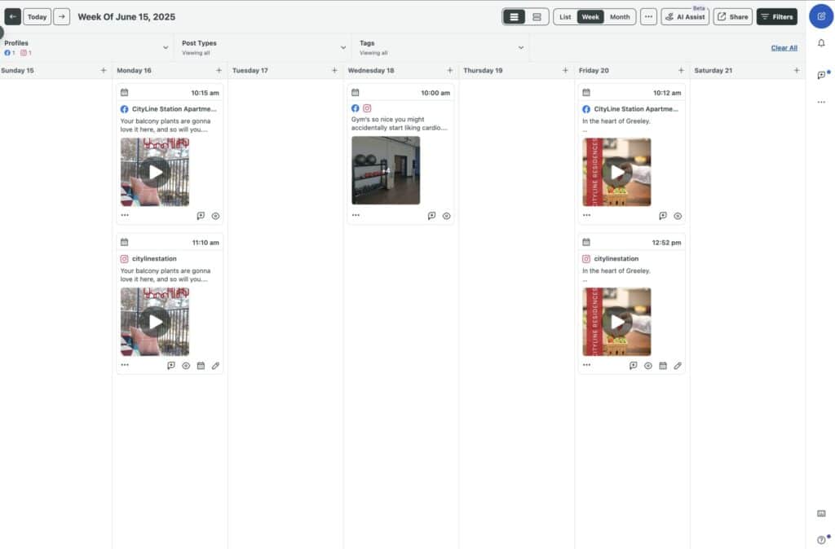Open AI Assist
The image size is (835, 549).
coord(685,16)
